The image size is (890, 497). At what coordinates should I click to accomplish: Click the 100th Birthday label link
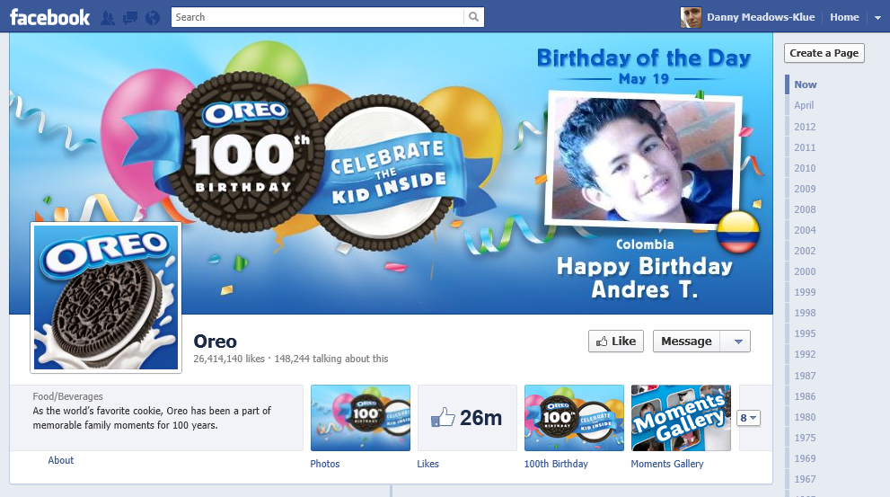(556, 464)
